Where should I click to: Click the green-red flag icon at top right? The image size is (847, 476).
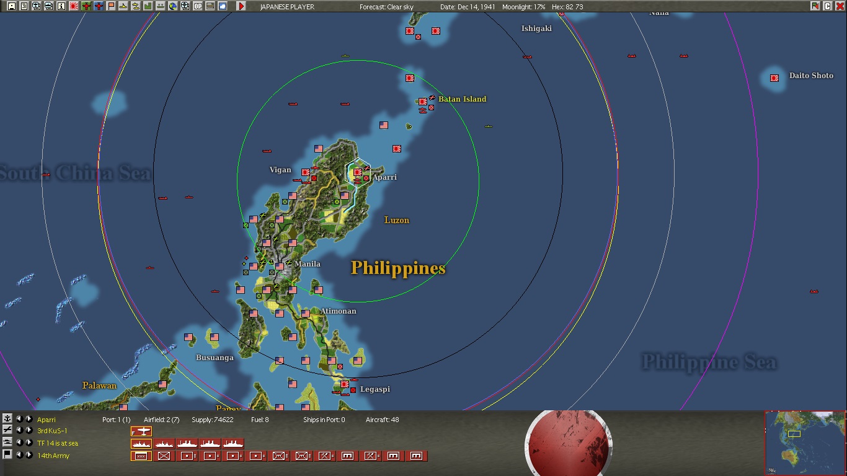tap(815, 6)
